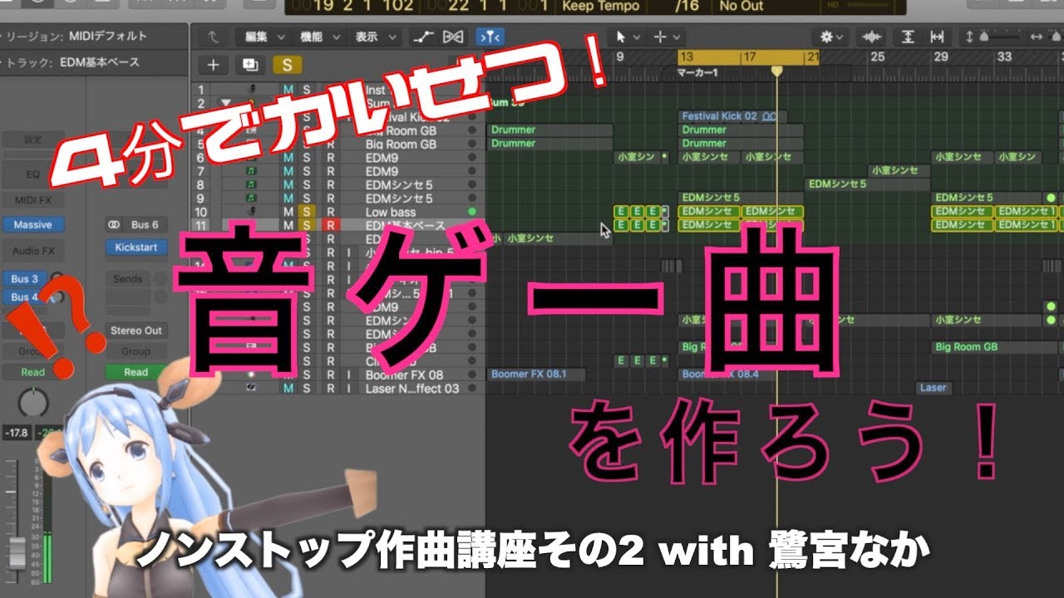Open the Massive instrument slot

[33, 225]
